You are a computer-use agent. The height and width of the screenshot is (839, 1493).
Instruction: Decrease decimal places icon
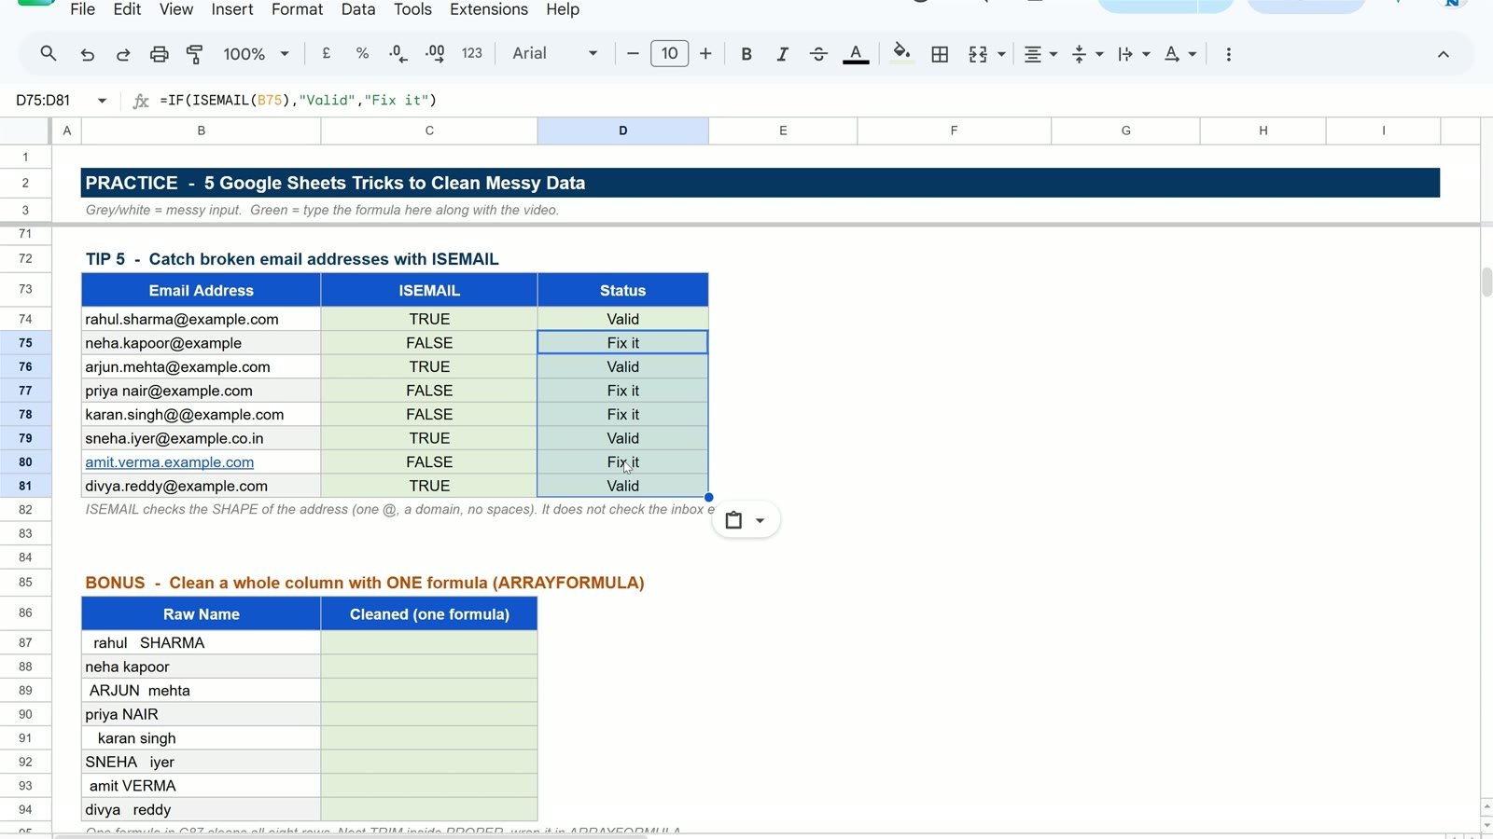(x=398, y=54)
